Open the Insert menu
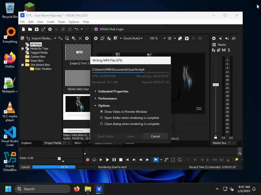261x195 pixels. tap(50, 22)
